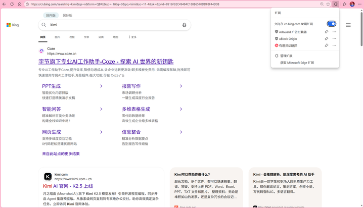Click the Coze site favicon

point(41,51)
